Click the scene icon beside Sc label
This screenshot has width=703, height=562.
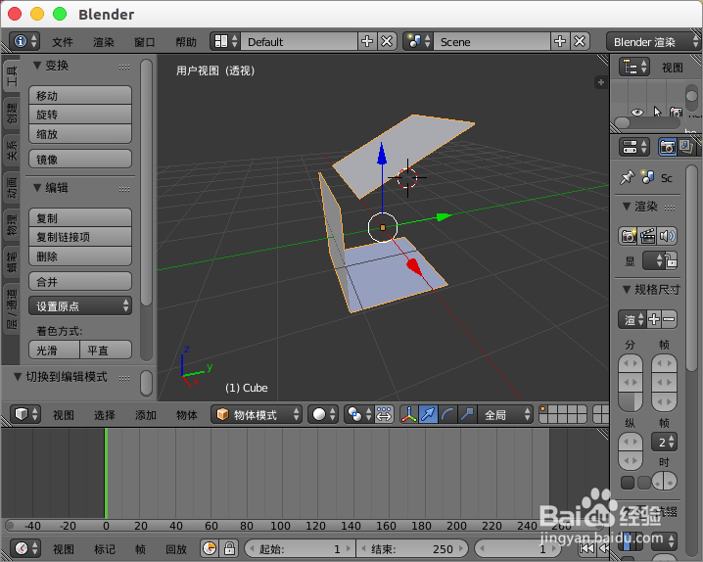click(647, 177)
